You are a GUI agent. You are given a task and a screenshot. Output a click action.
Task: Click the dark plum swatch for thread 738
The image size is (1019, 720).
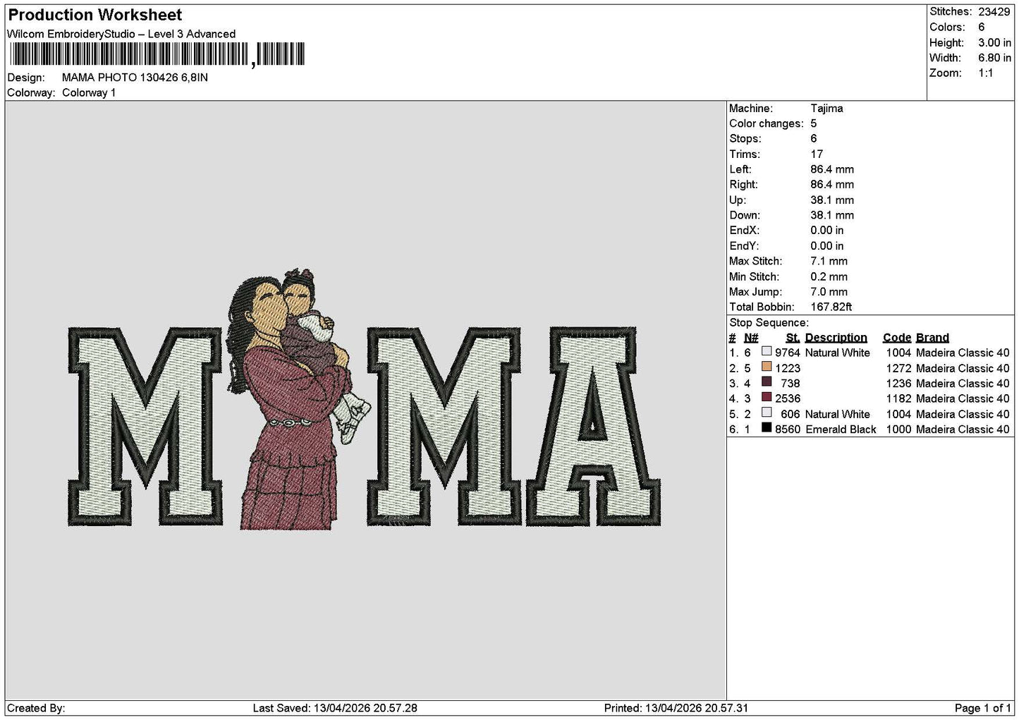tap(767, 382)
